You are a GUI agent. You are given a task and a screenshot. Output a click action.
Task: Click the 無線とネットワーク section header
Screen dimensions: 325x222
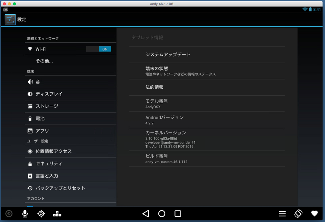click(x=43, y=39)
